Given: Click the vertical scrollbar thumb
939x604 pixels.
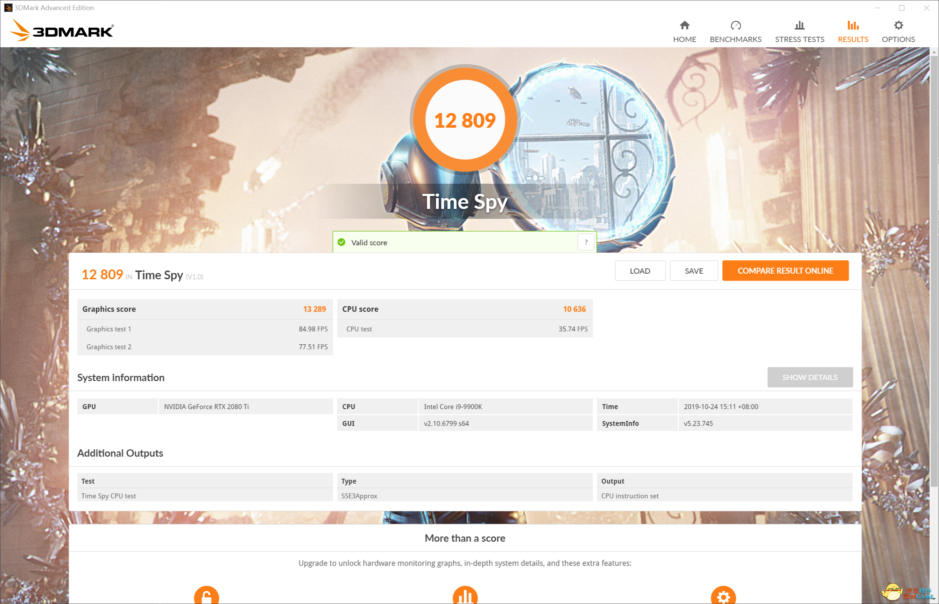Looking at the screenshot, I should 934,271.
